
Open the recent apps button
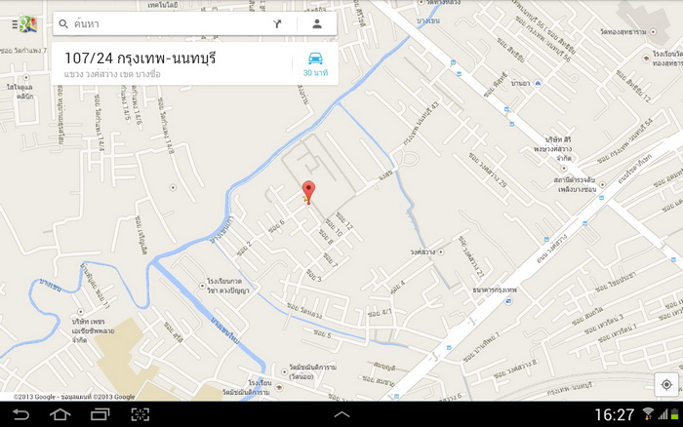tap(100, 414)
